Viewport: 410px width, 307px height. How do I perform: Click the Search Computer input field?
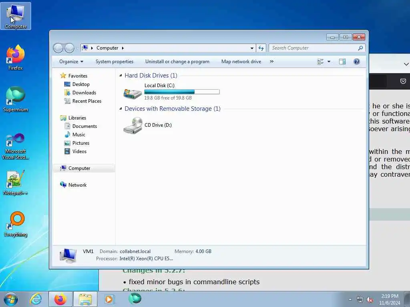pos(314,48)
